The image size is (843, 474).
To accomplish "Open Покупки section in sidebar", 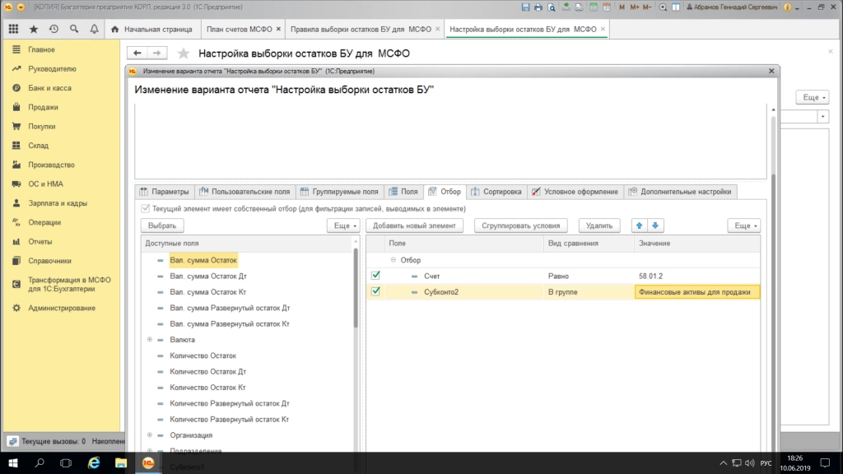I will click(42, 126).
